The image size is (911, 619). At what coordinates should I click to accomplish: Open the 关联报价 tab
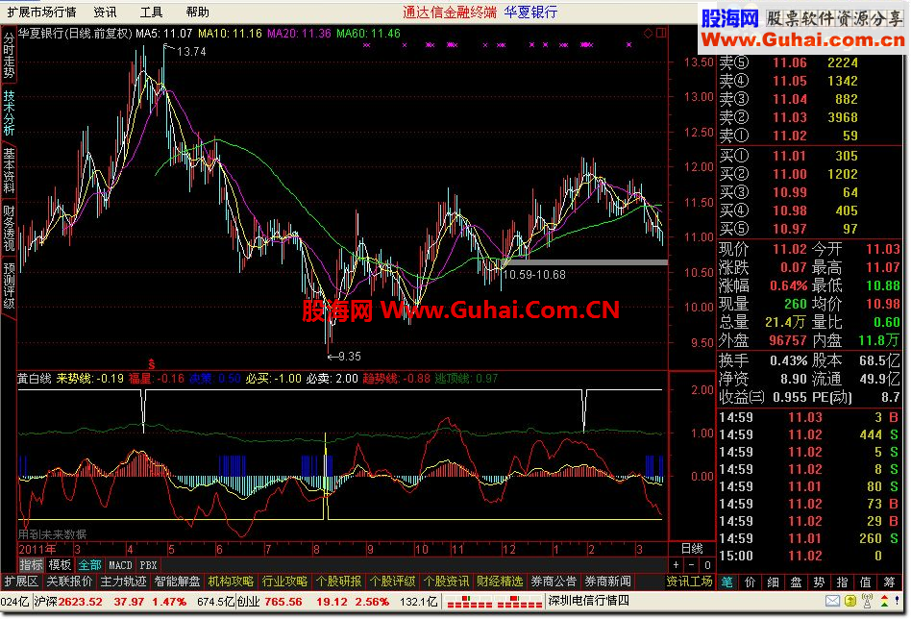pos(69,582)
